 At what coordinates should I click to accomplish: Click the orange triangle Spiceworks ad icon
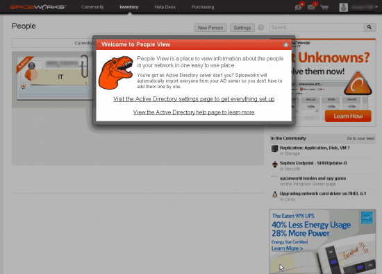click(358, 83)
